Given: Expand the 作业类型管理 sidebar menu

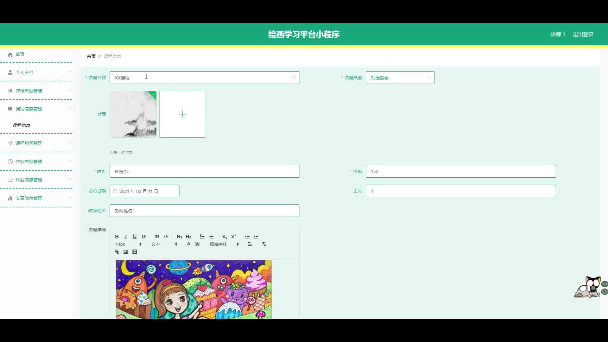Looking at the screenshot, I should [36, 161].
